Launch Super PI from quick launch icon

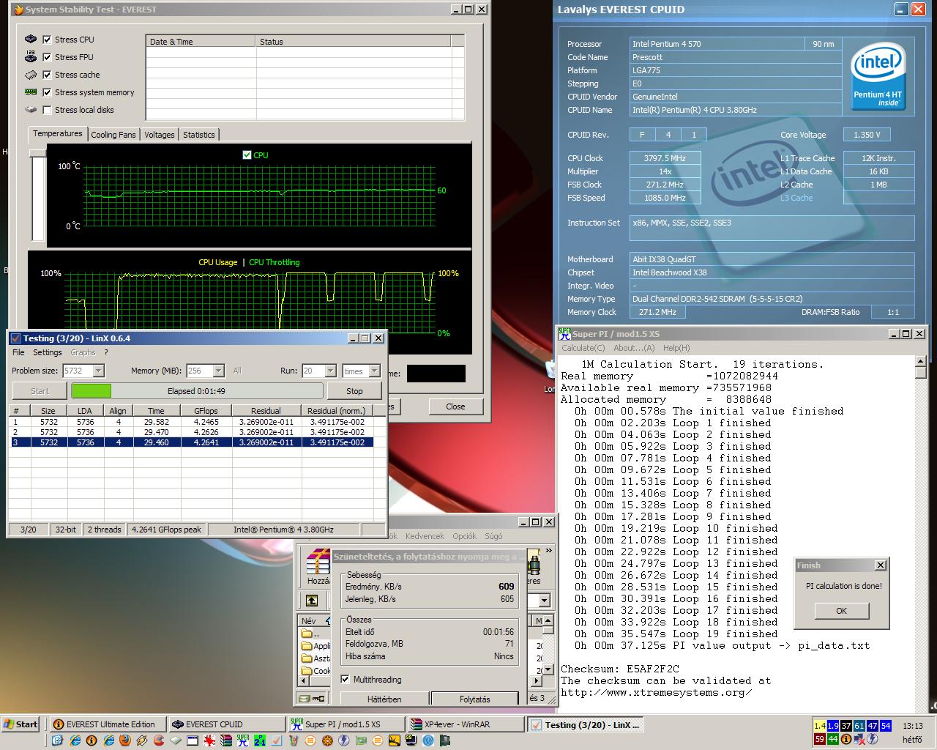coord(242,740)
